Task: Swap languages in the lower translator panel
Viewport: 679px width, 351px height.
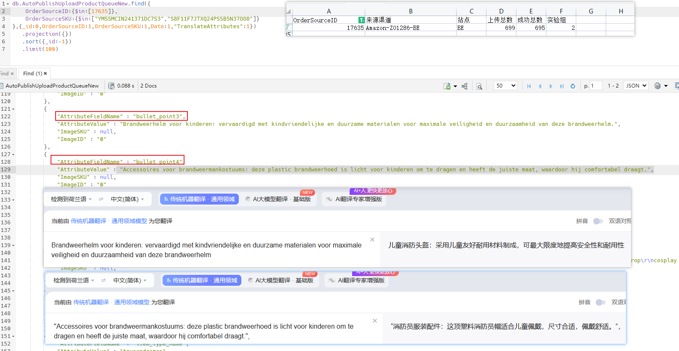Action: (104, 280)
